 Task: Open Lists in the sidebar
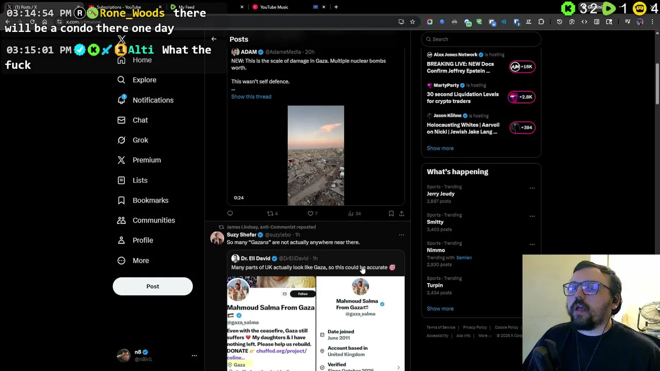pos(133,180)
